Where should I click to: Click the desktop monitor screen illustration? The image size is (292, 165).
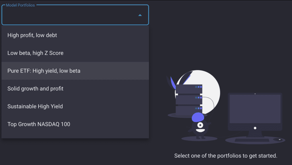tap(255, 109)
